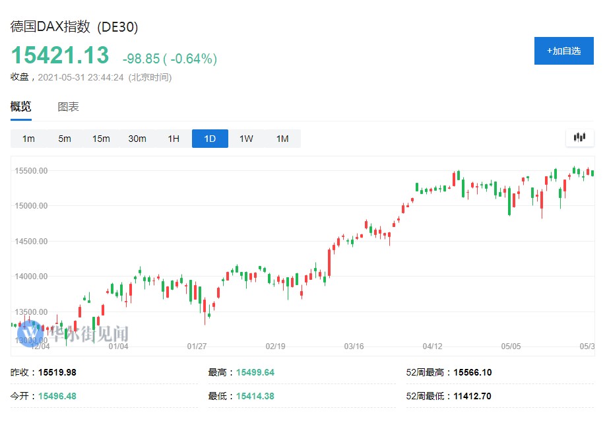Select the 1m interval button
This screenshot has height=429, width=607.
click(28, 139)
